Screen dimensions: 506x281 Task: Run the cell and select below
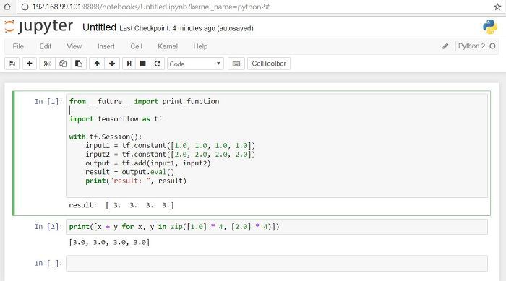click(x=129, y=64)
